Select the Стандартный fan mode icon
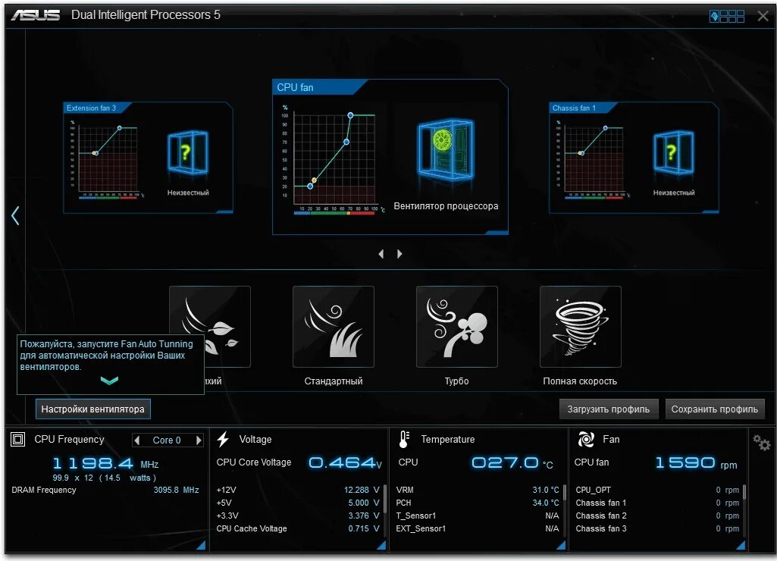Screen dimensions: 777x561 (x=334, y=327)
